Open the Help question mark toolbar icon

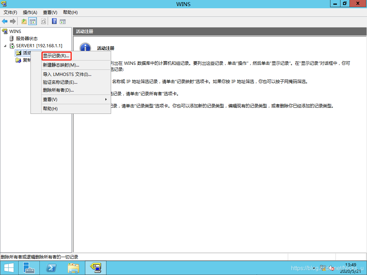(x=54, y=21)
